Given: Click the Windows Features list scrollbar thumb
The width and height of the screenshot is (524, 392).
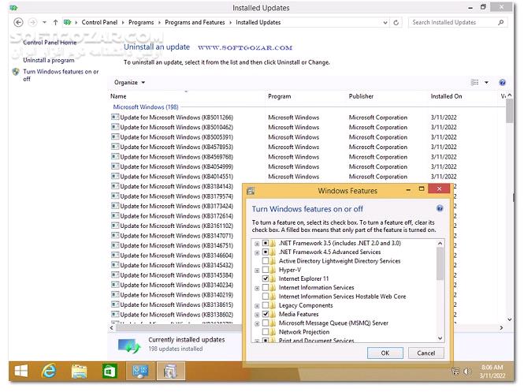Looking at the screenshot, I should 440,263.
